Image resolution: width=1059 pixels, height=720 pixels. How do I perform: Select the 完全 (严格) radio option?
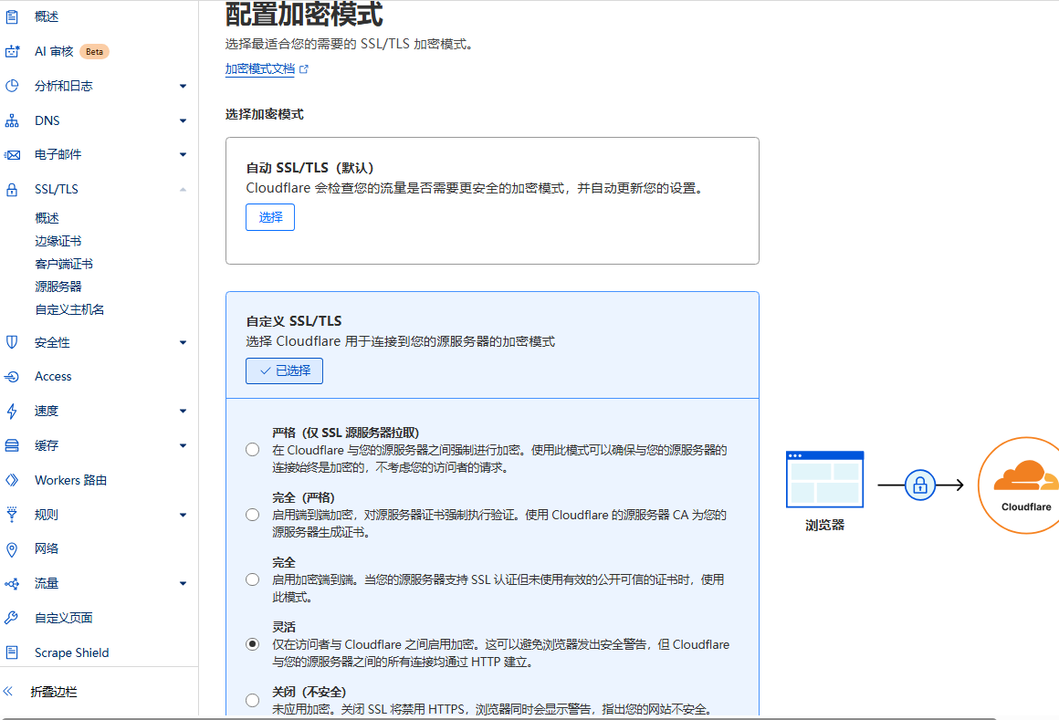tap(253, 515)
